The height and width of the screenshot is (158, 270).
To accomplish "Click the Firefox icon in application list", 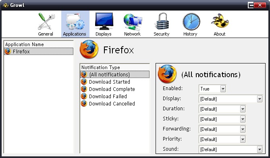I will click(x=8, y=51).
